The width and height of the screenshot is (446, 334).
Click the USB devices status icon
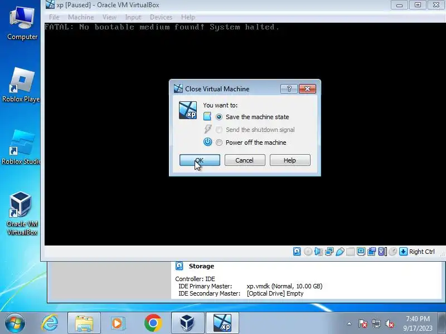(340, 252)
